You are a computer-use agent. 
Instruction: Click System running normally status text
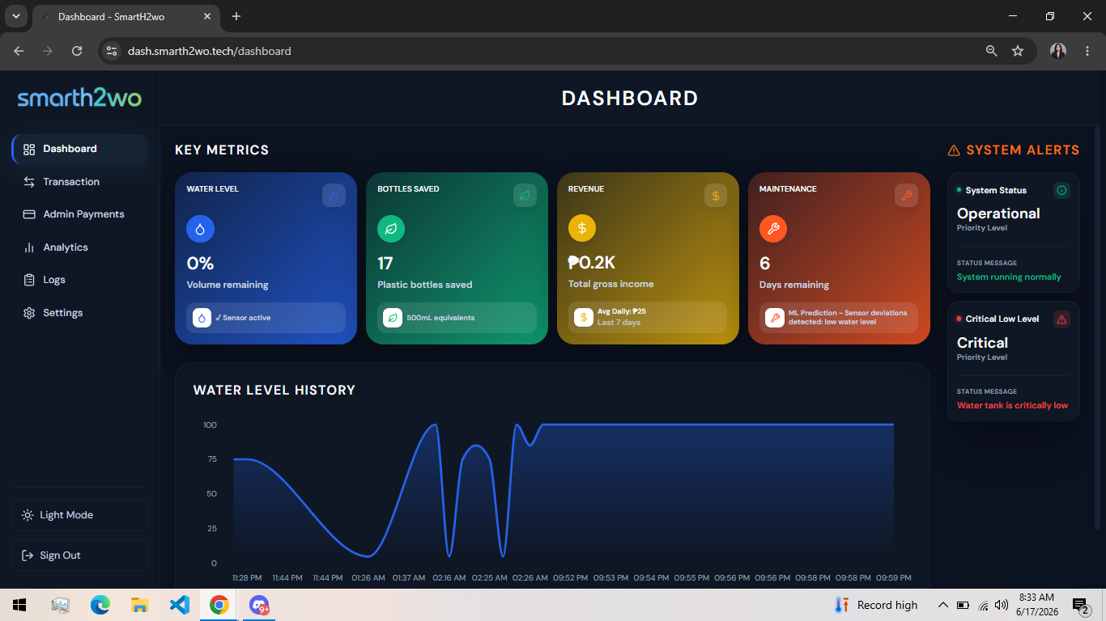coord(1009,277)
